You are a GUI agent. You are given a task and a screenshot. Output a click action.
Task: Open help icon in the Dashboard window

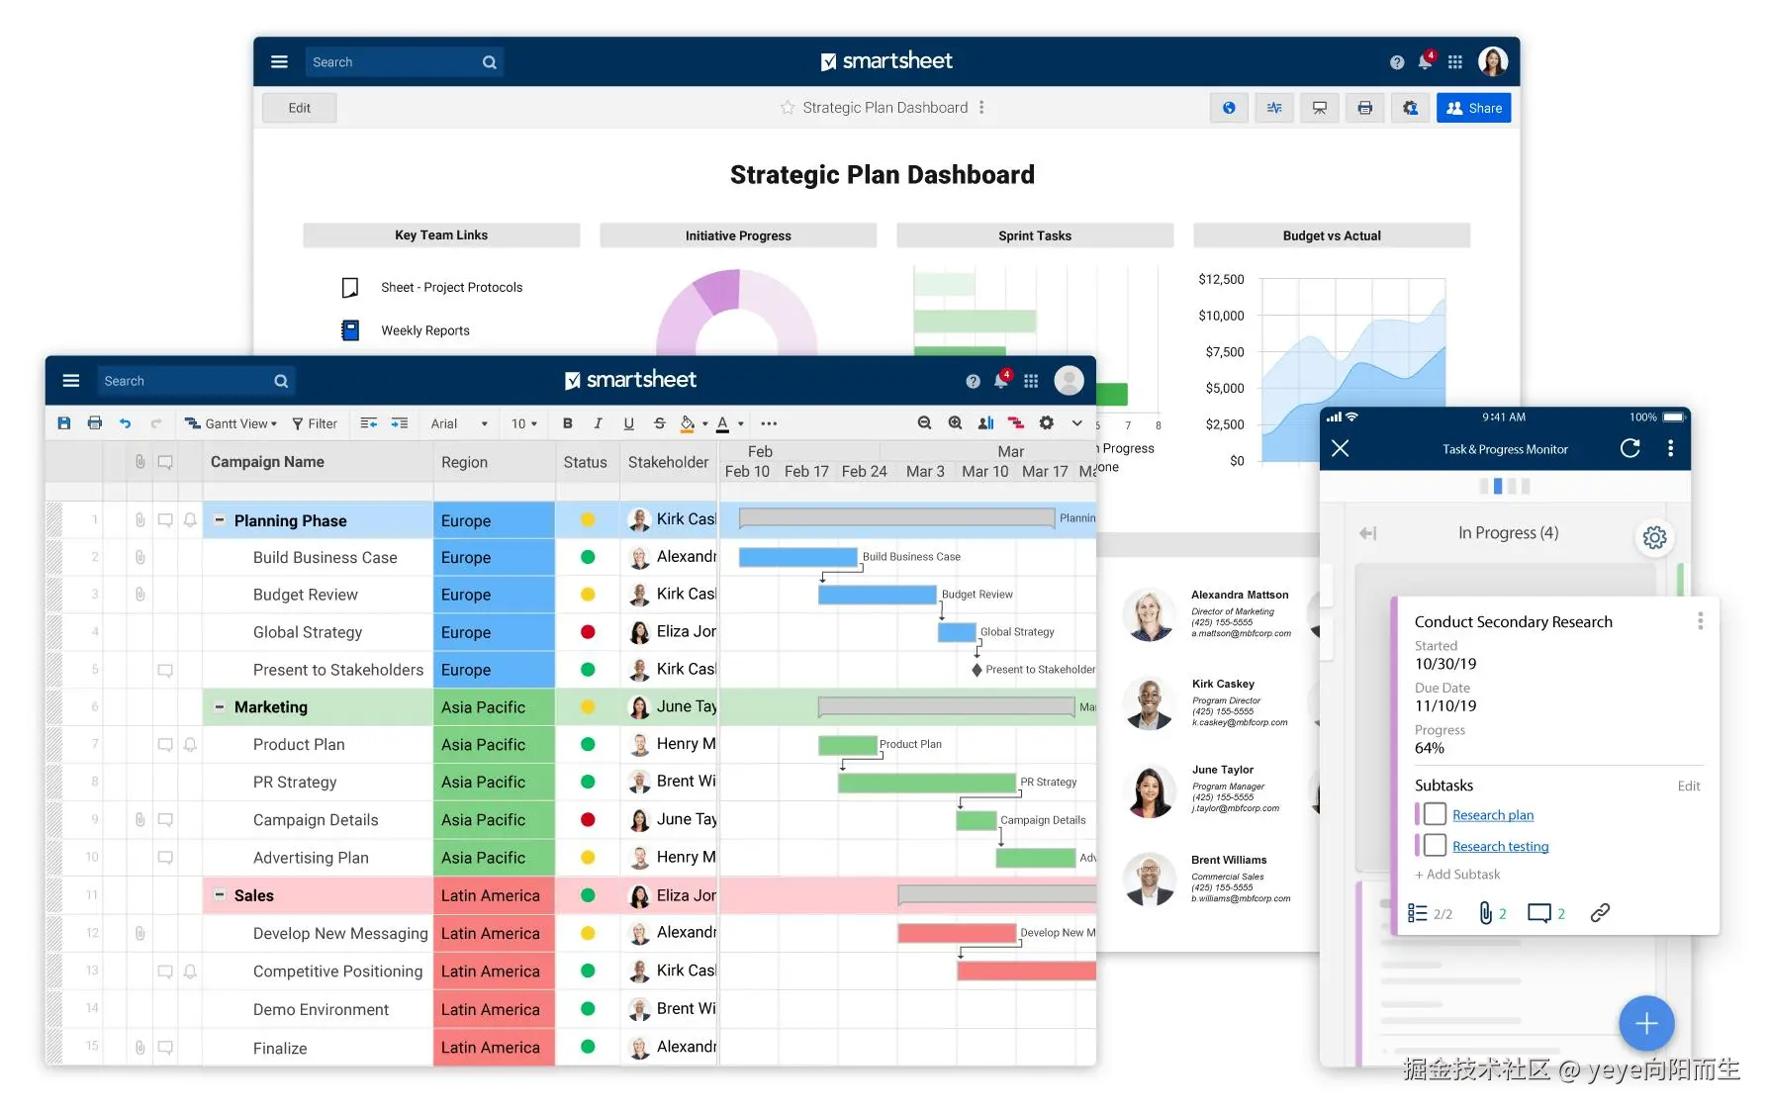click(x=1397, y=62)
